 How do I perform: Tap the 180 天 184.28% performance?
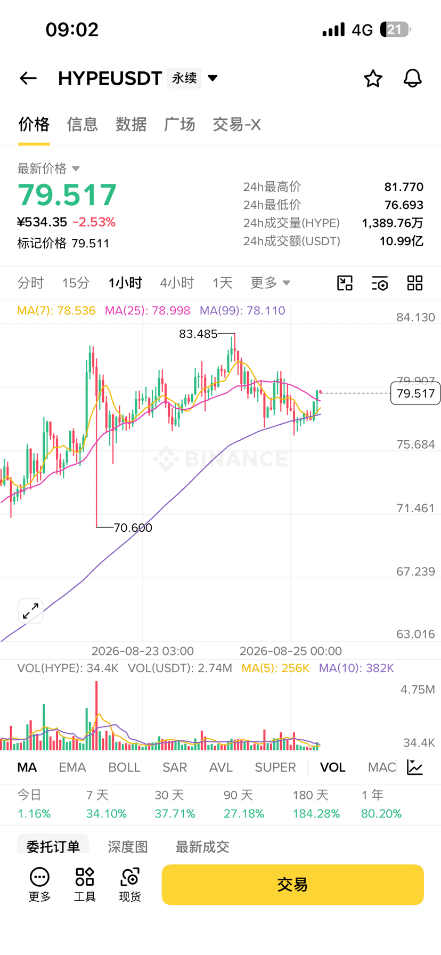point(316,804)
